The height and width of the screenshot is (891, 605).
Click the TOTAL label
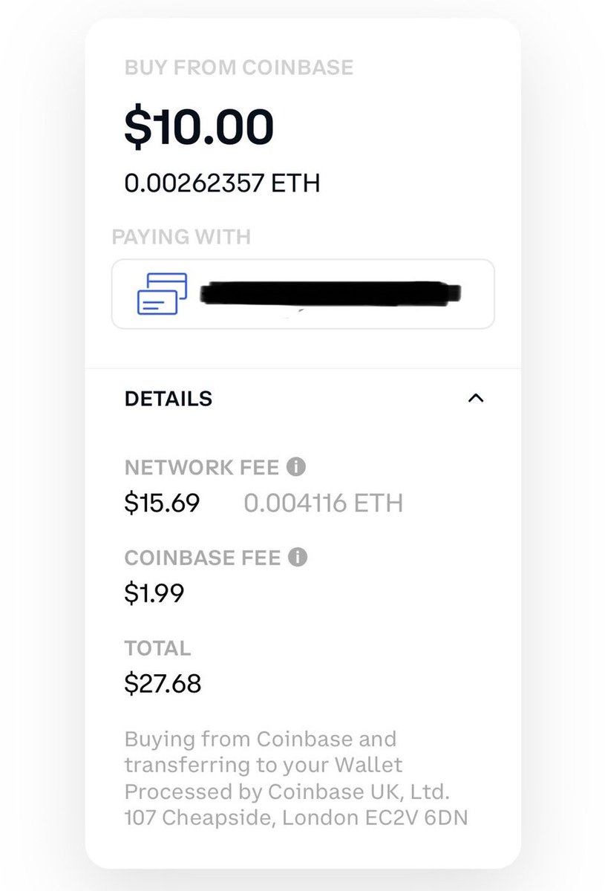[157, 648]
